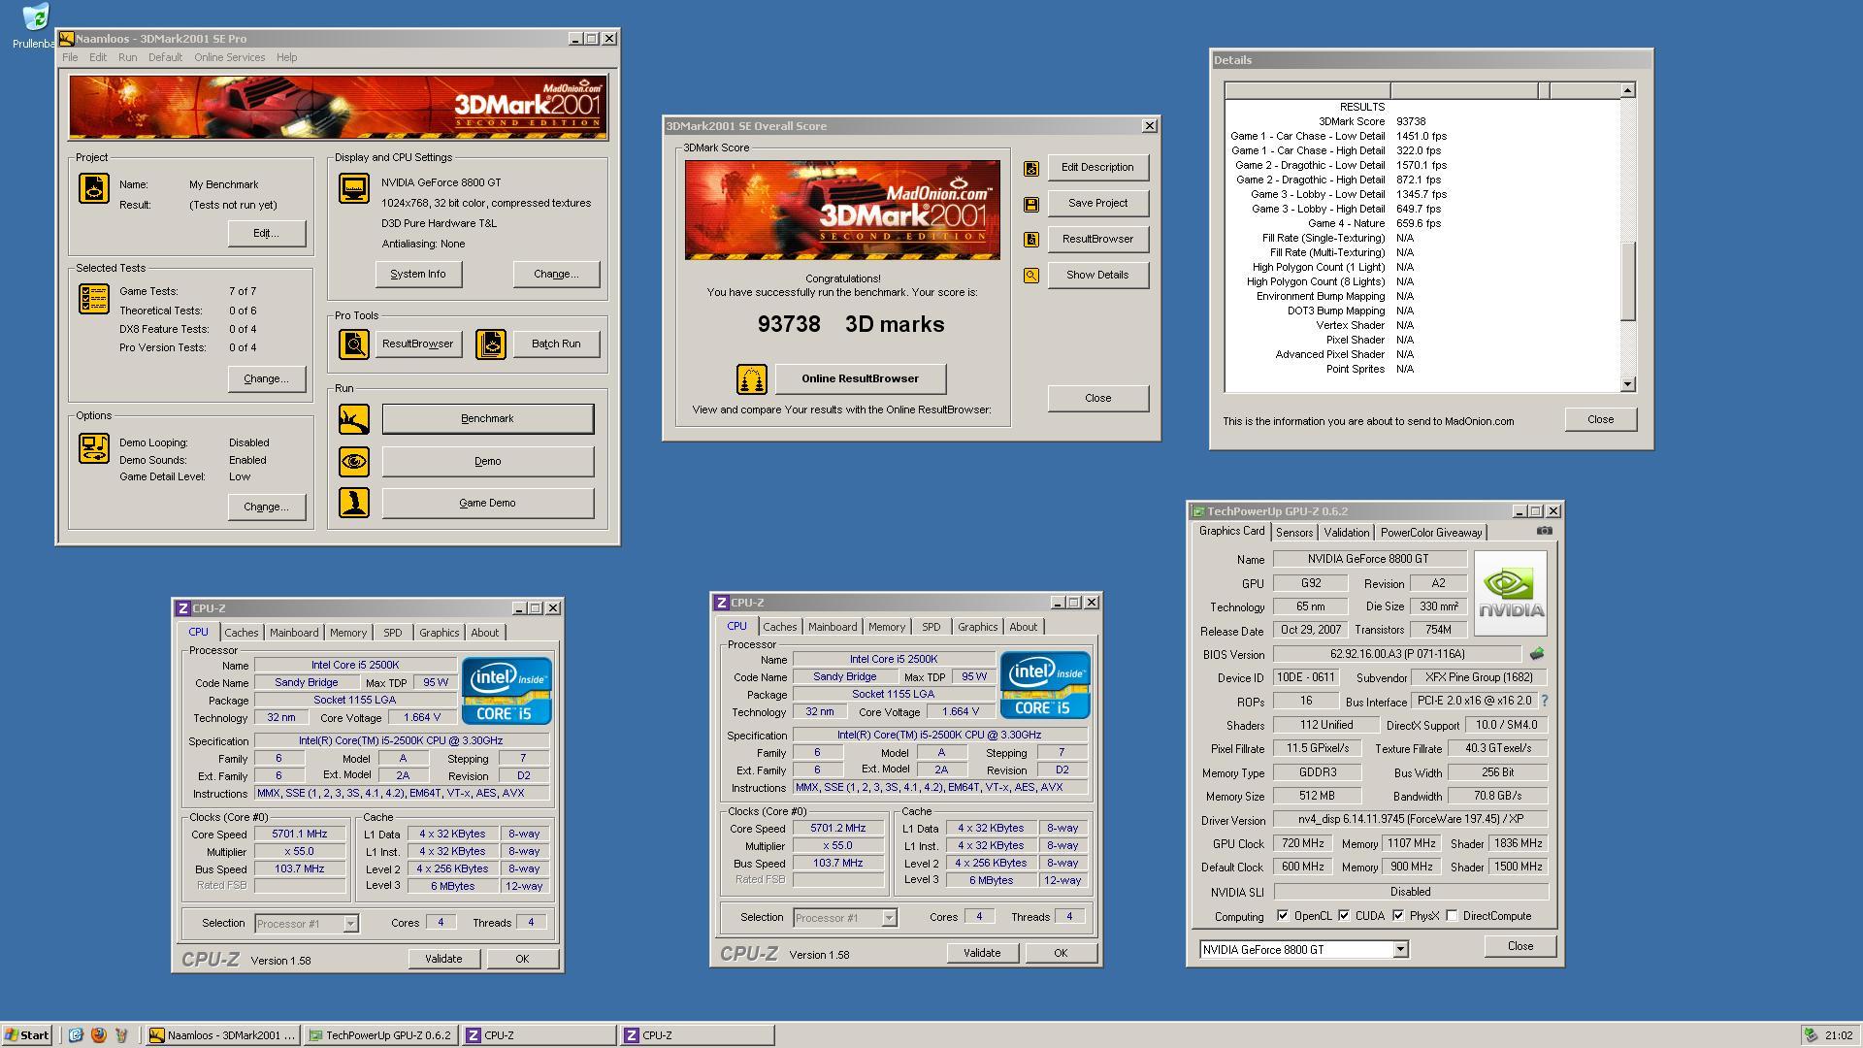Click the Details list scroll-down arrow
Image resolution: width=1863 pixels, height=1048 pixels.
(x=1627, y=384)
